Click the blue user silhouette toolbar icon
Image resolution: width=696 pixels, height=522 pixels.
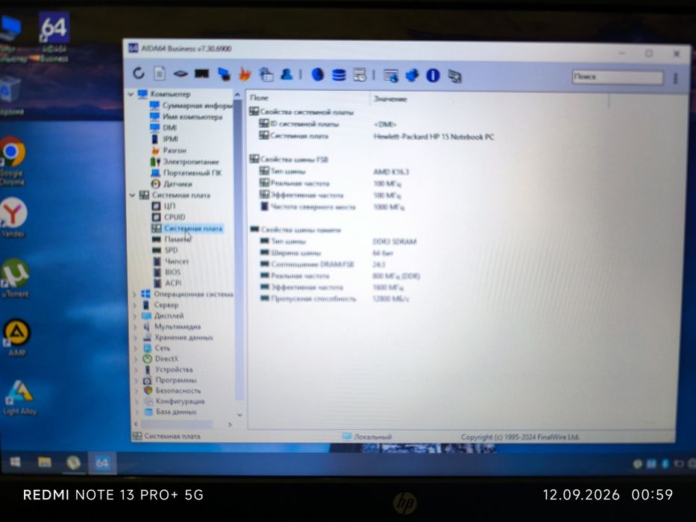[286, 75]
